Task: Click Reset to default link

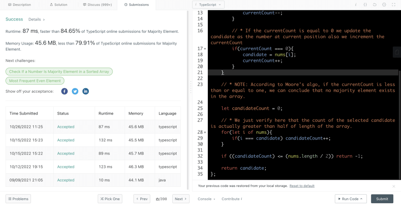Action: 302,186
